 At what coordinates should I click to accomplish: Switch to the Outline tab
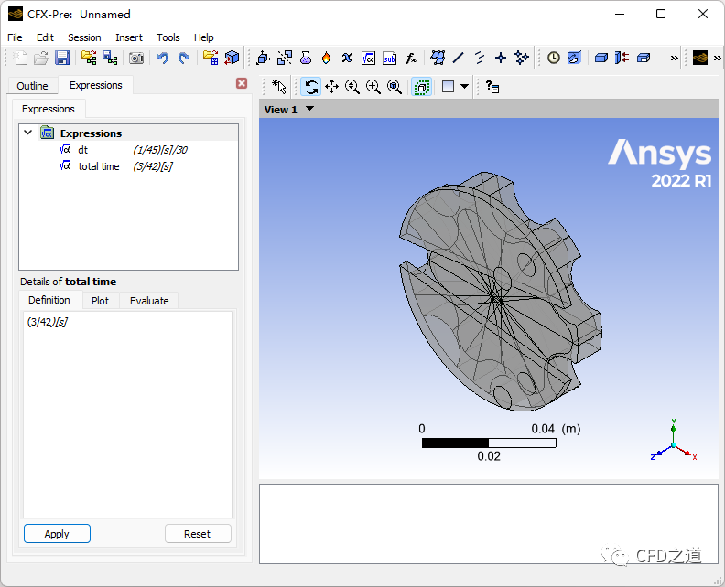tap(32, 86)
